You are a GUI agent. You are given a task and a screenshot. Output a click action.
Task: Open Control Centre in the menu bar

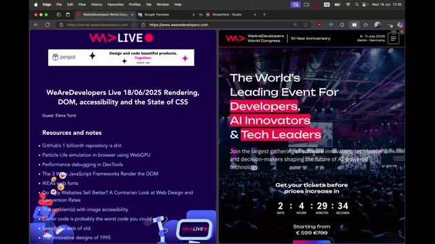coord(364,5)
